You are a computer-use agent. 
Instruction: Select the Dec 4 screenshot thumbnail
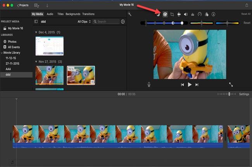pos(50,46)
